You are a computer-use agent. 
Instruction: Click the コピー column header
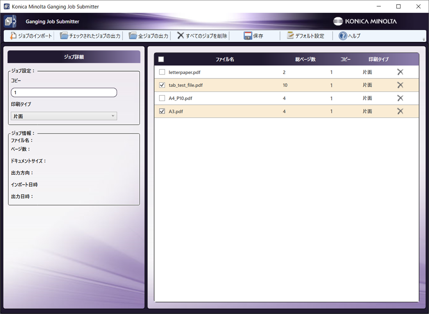point(345,59)
